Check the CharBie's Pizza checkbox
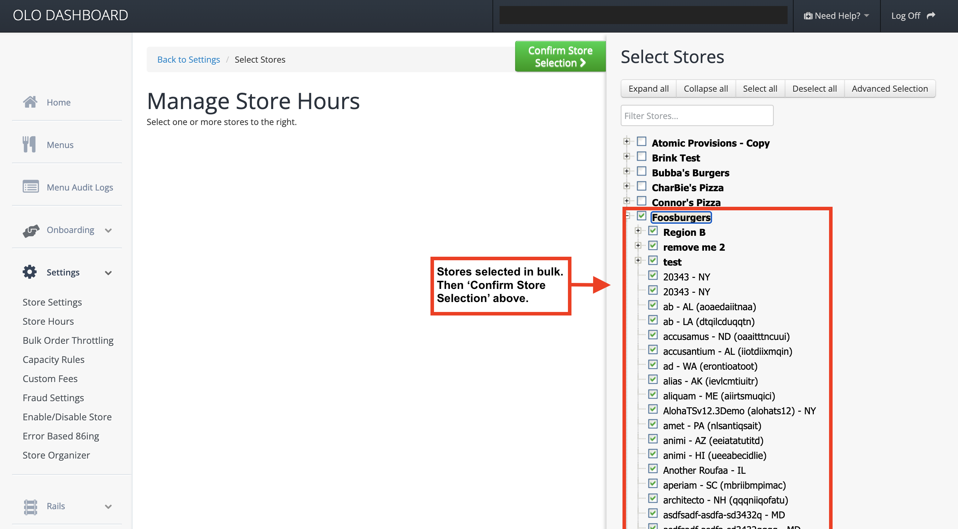The width and height of the screenshot is (958, 529). point(642,186)
